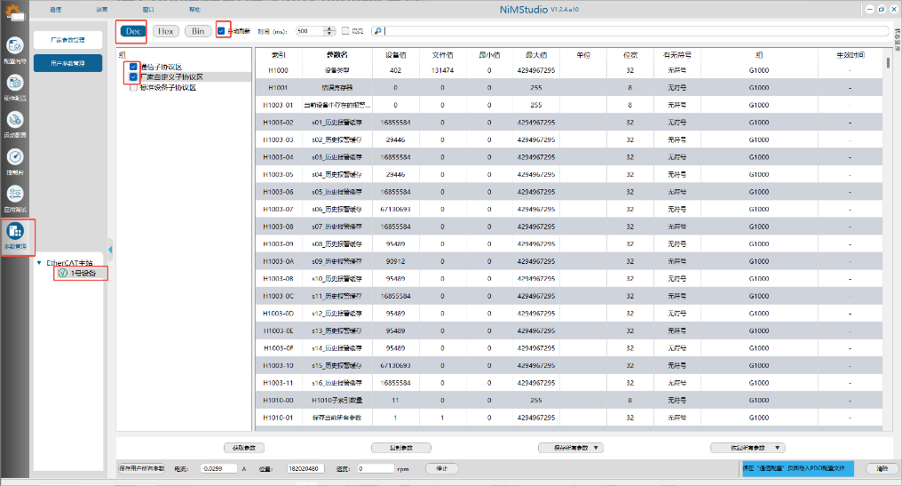
Task: Click the green status icon of 1号设备
Action: [x=63, y=273]
